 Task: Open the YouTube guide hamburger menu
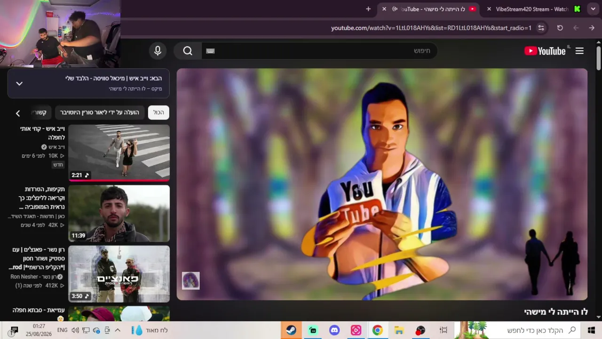pos(579,51)
